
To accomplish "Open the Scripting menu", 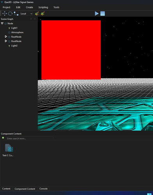I will (x=43, y=7).
